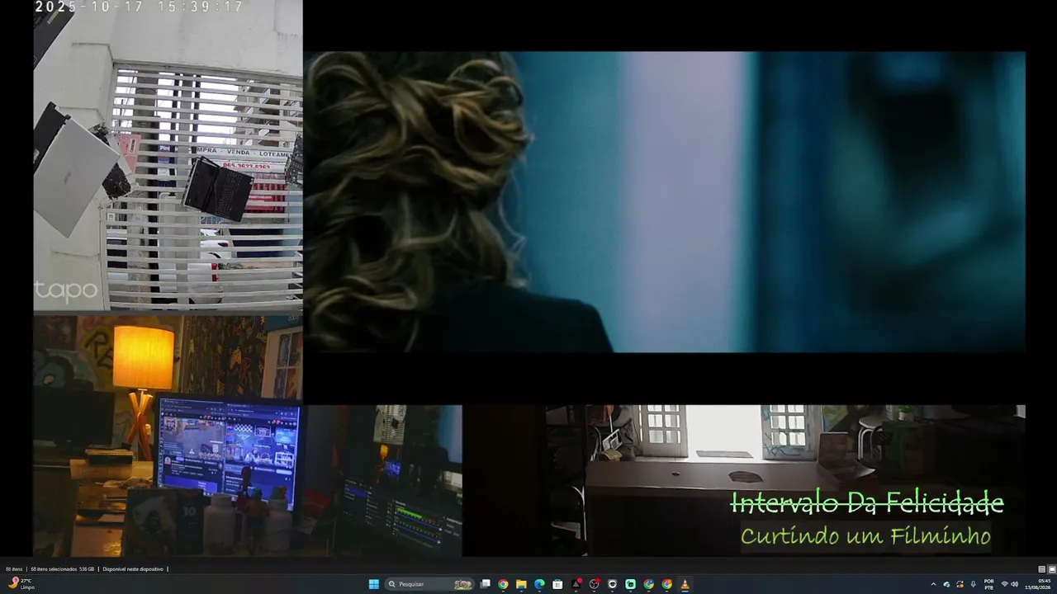The width and height of the screenshot is (1057, 594).
Task: Click the tapo security camera feed
Action: pyautogui.click(x=168, y=155)
